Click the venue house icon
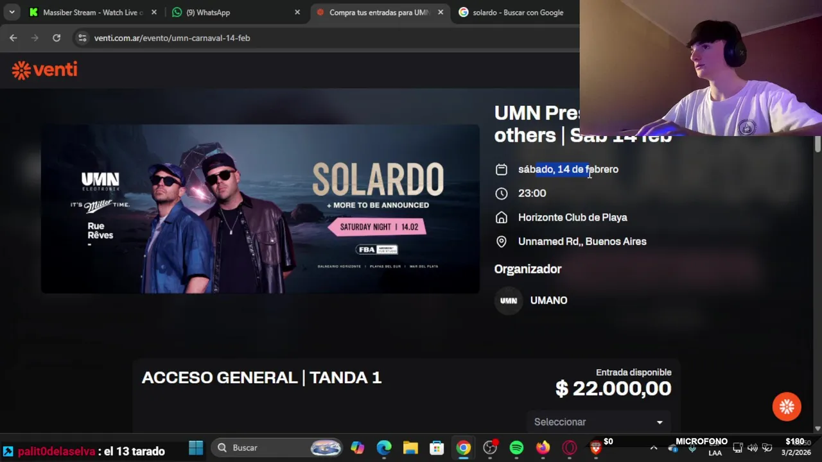 pyautogui.click(x=502, y=218)
